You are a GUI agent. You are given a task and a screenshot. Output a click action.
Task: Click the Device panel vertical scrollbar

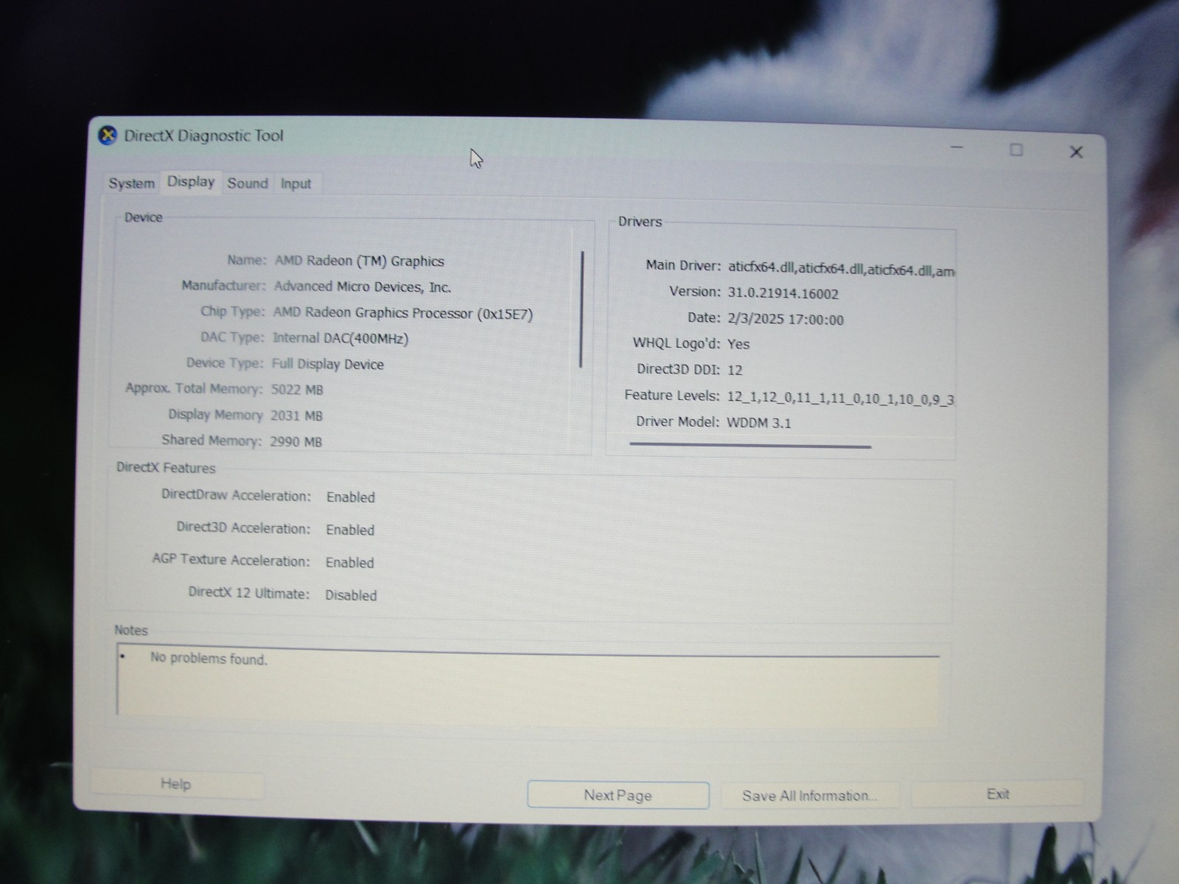[x=581, y=309]
